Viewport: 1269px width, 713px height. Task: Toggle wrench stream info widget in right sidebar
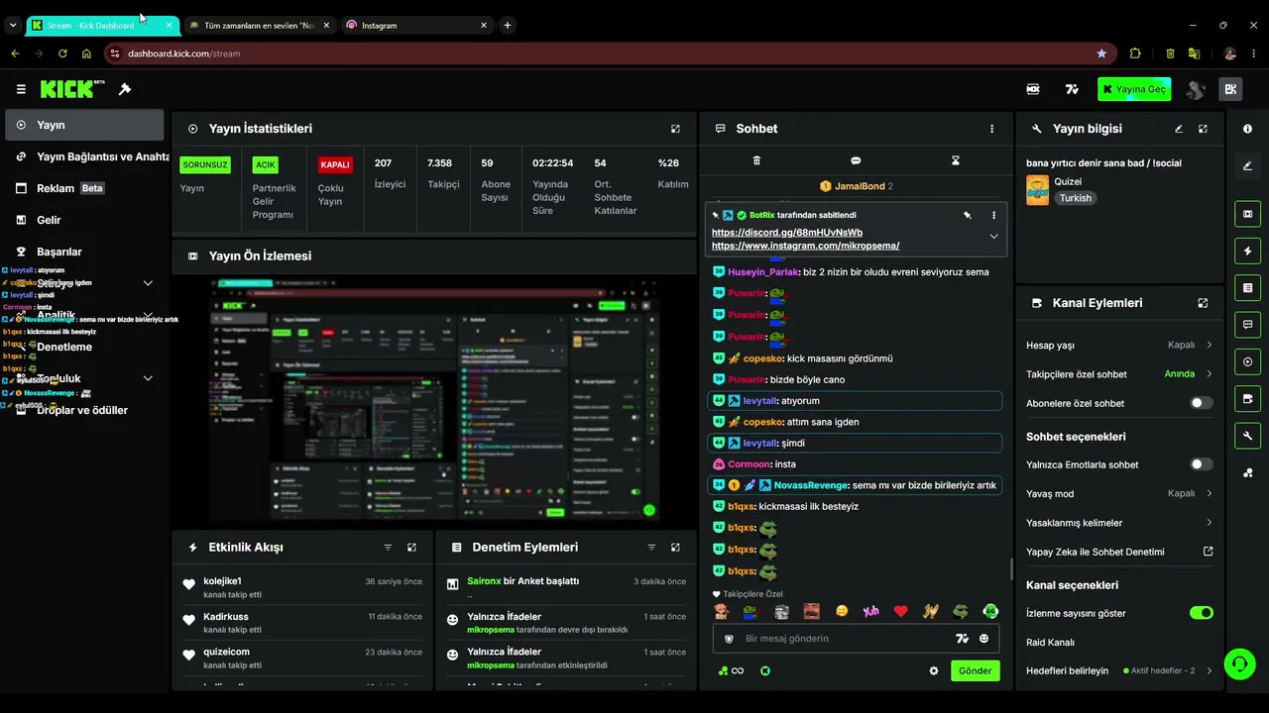tap(1247, 436)
